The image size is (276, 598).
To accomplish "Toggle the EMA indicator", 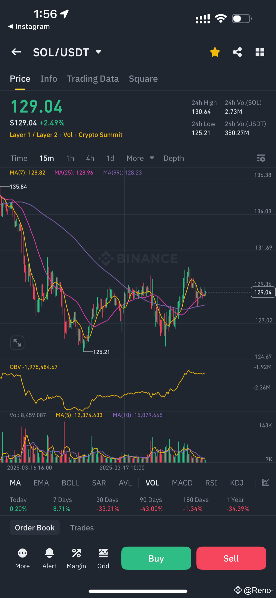I will (x=41, y=483).
